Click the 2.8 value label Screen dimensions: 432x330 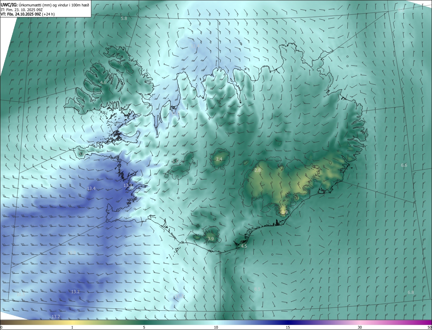point(258,170)
